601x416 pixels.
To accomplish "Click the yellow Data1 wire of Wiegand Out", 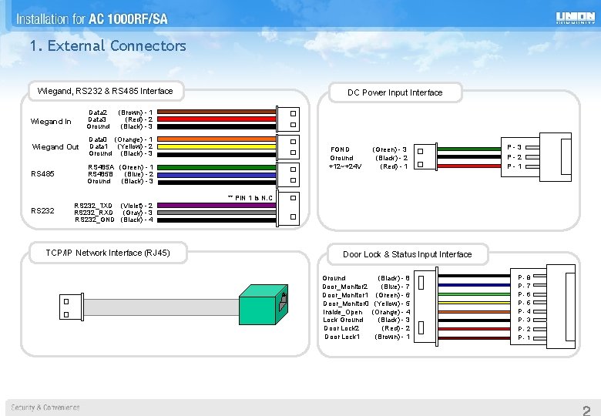I will [217, 146].
